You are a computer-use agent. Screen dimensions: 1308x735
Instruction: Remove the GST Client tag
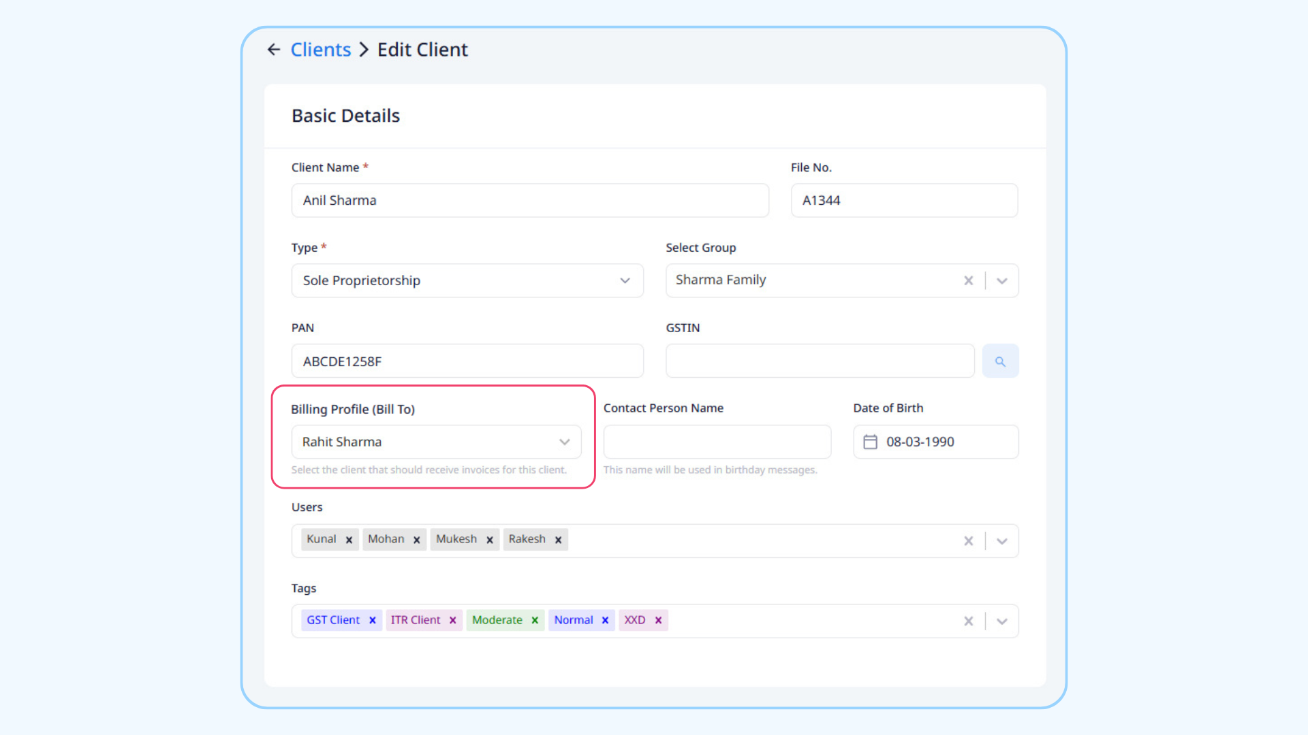click(372, 620)
